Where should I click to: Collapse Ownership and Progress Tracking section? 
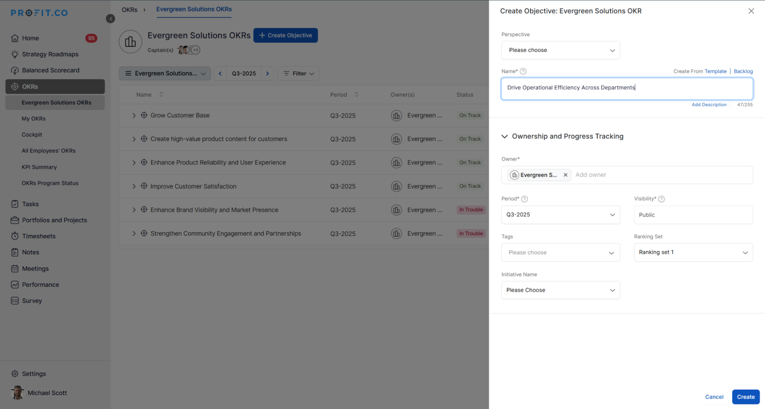(505, 137)
